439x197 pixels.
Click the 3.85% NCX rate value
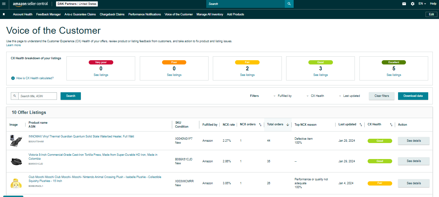coord(227,183)
